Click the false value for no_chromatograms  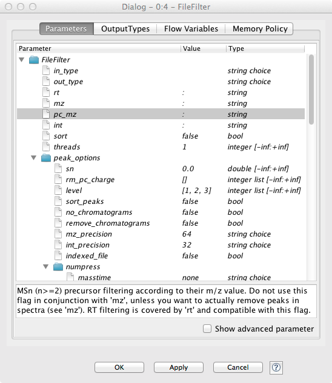(190, 212)
